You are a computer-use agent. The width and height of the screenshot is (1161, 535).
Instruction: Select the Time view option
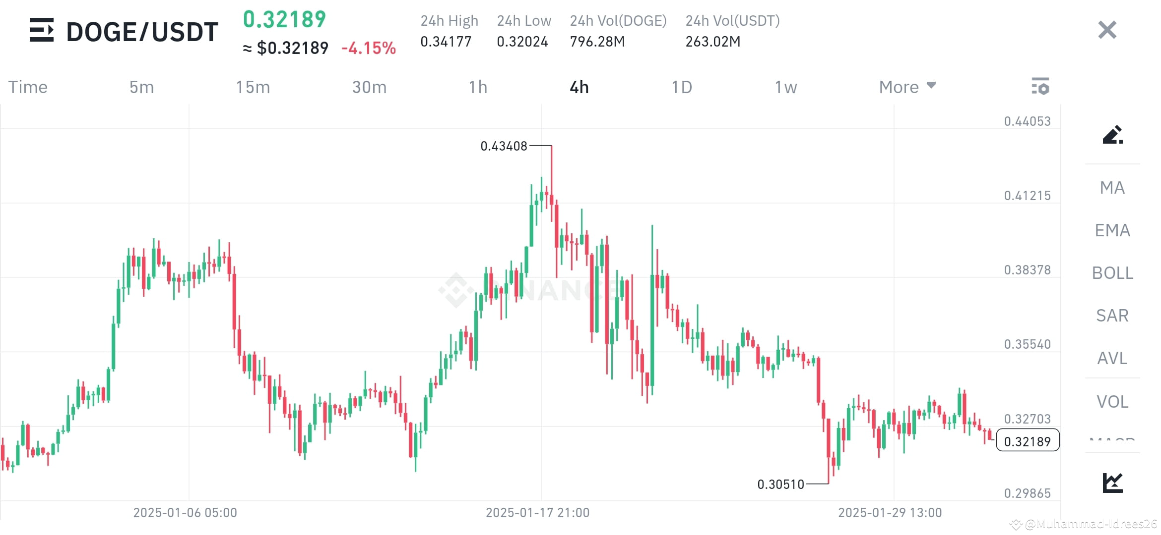pyautogui.click(x=27, y=87)
